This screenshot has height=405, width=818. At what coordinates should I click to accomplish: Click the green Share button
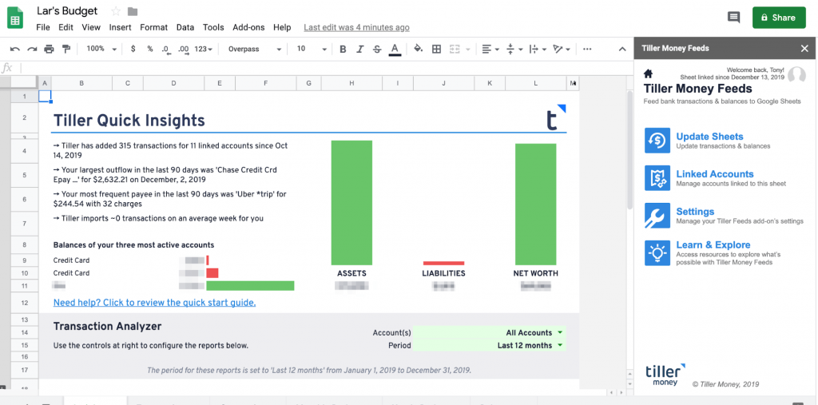pos(779,18)
